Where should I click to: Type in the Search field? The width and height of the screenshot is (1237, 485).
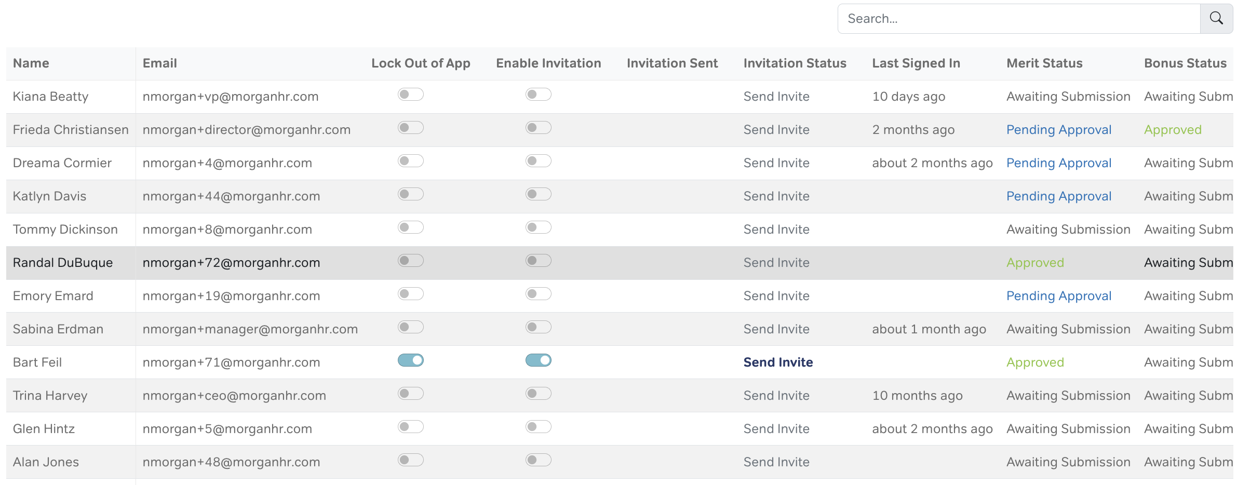(1018, 19)
